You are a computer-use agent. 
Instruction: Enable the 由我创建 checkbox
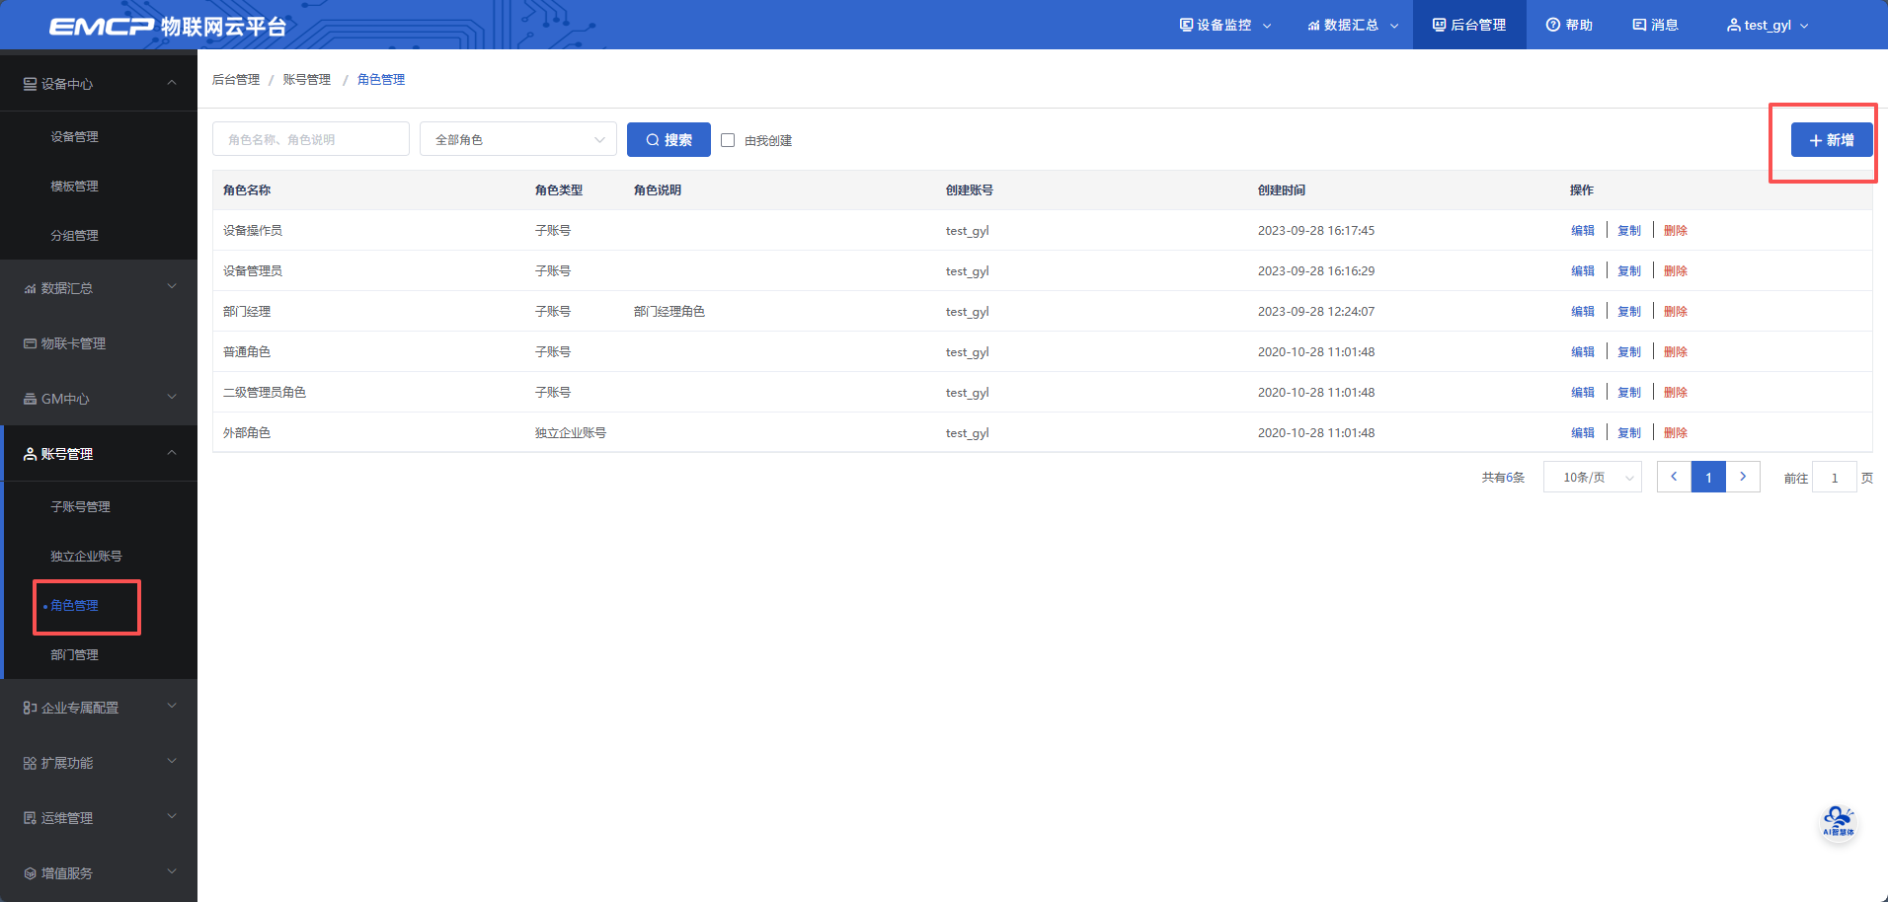[x=728, y=140]
